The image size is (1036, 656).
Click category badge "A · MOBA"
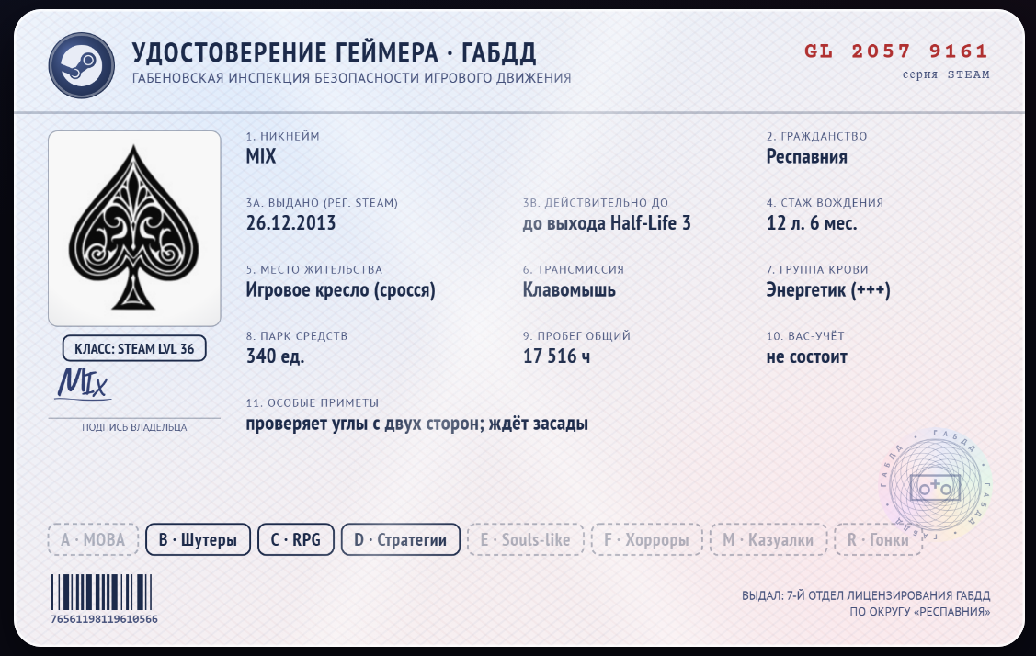click(x=93, y=539)
